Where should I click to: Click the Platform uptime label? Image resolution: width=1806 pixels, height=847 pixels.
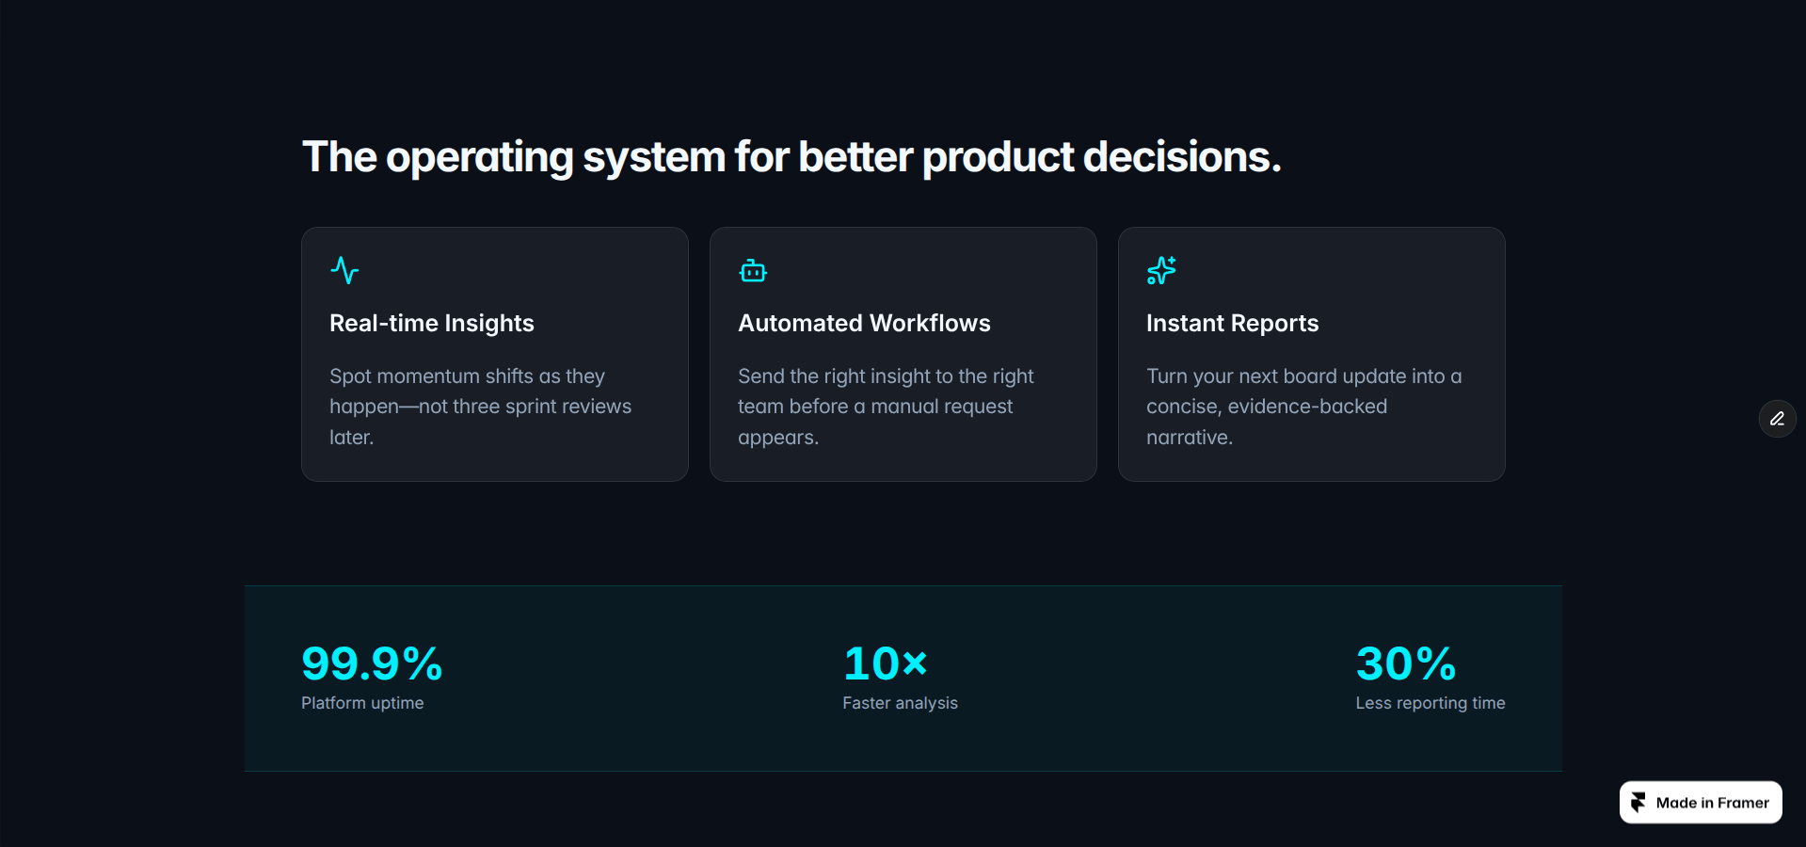pyautogui.click(x=362, y=703)
